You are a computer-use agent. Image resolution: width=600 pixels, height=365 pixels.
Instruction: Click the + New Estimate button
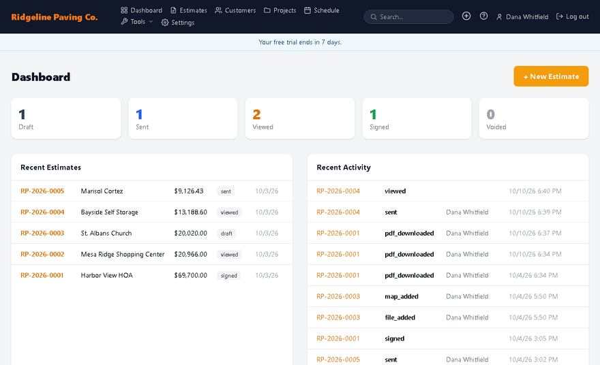[551, 76]
